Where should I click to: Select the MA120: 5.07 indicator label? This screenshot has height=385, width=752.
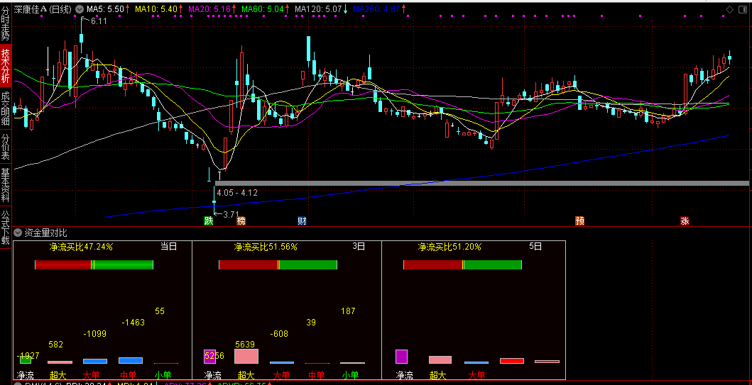point(318,9)
